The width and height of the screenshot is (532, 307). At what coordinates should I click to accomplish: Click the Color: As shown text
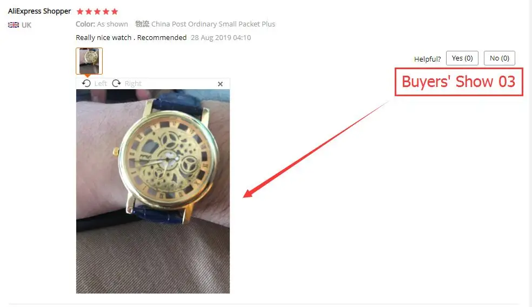click(102, 24)
